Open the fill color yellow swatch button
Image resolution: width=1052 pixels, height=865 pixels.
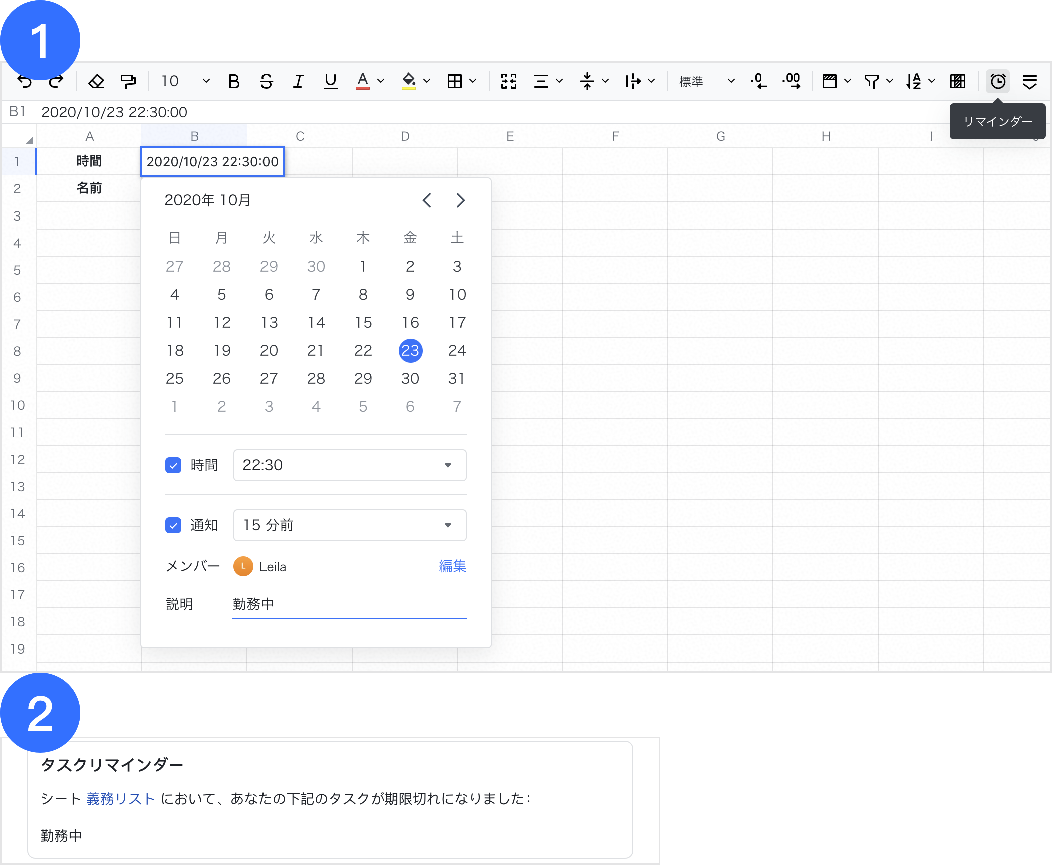click(x=409, y=81)
